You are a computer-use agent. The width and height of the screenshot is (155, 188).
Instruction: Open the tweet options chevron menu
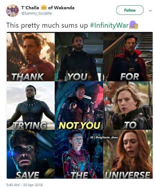(x=150, y=10)
